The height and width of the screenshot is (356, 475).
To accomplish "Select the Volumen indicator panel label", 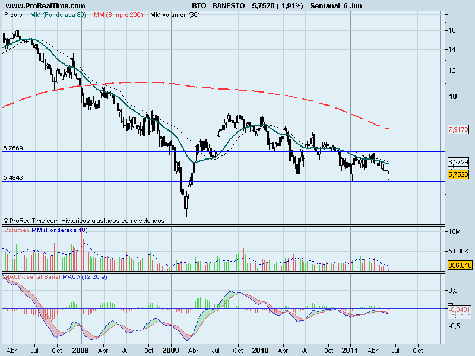I will click(17, 230).
